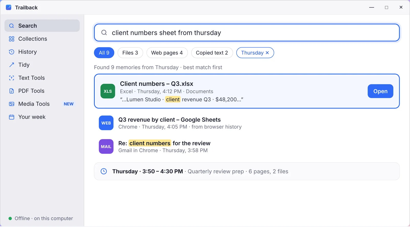Select the All 9 filter tab
This screenshot has width=410, height=227.
coord(104,53)
